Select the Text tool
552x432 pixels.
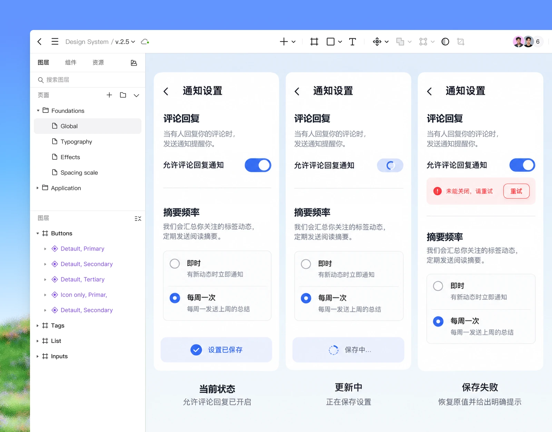(352, 42)
